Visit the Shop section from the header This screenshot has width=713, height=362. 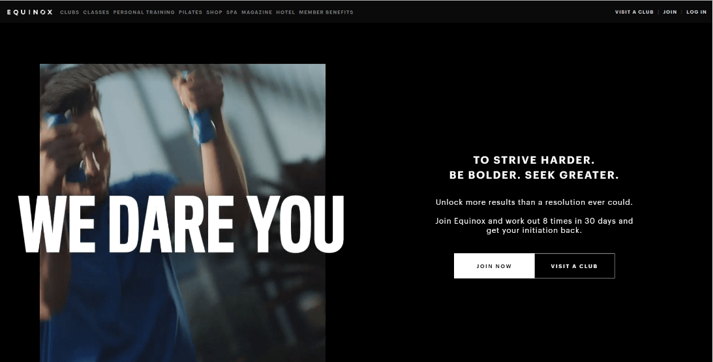[214, 12]
